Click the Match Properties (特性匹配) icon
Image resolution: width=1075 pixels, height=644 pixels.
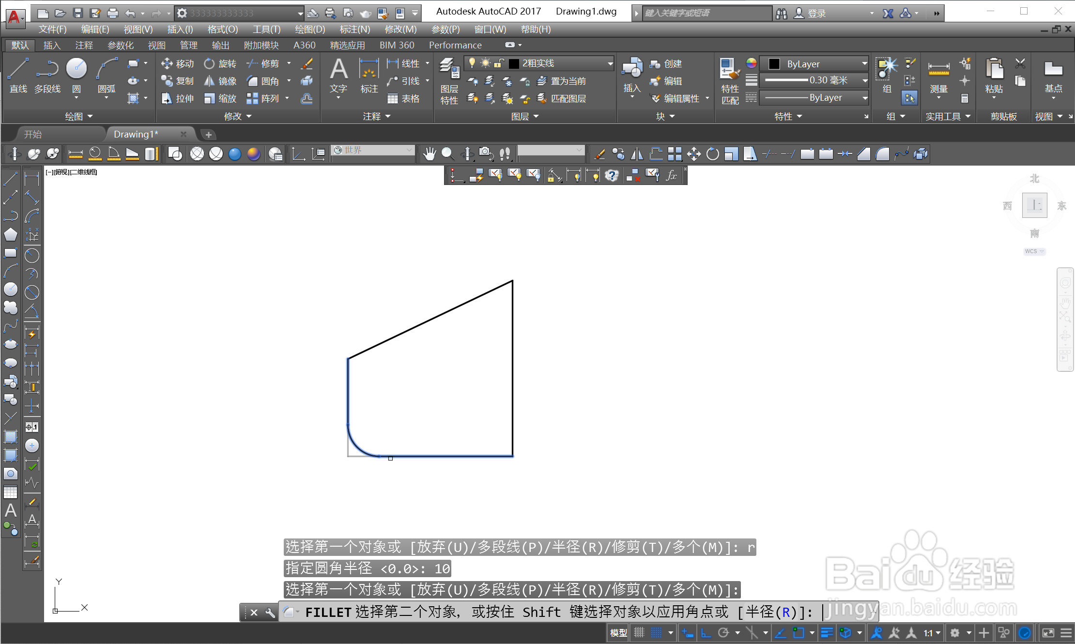pyautogui.click(x=729, y=80)
